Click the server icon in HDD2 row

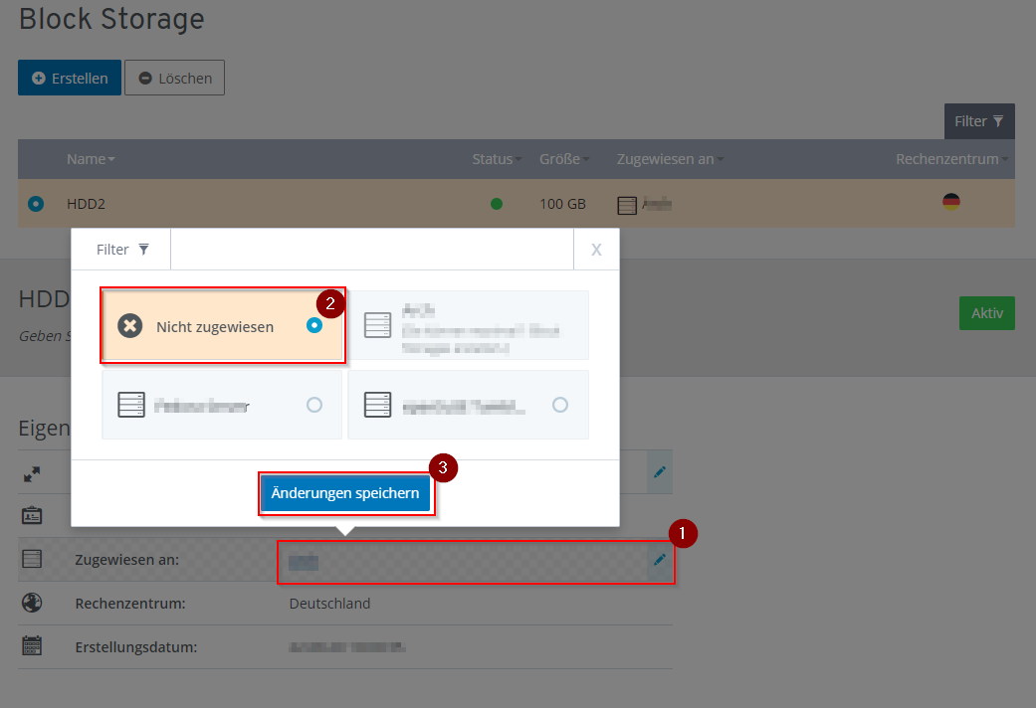coord(627,206)
